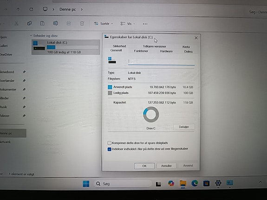
Task: Open the Vis view dropdown
Action: click(x=128, y=24)
